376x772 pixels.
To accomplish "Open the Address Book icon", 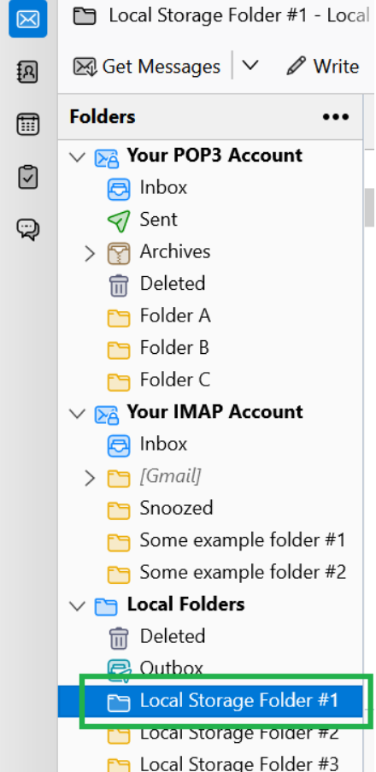I will tap(28, 72).
